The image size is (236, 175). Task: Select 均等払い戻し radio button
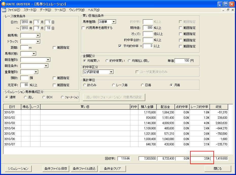129,61
